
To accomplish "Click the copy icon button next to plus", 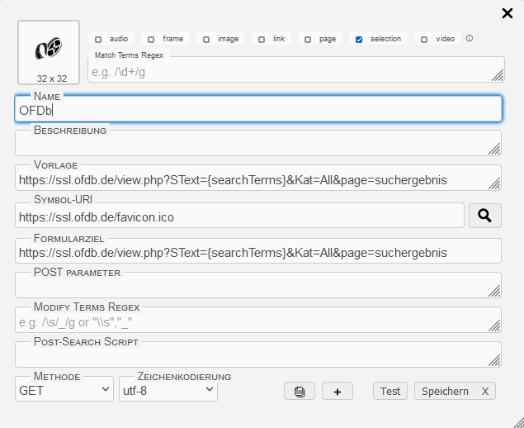I will (x=300, y=392).
